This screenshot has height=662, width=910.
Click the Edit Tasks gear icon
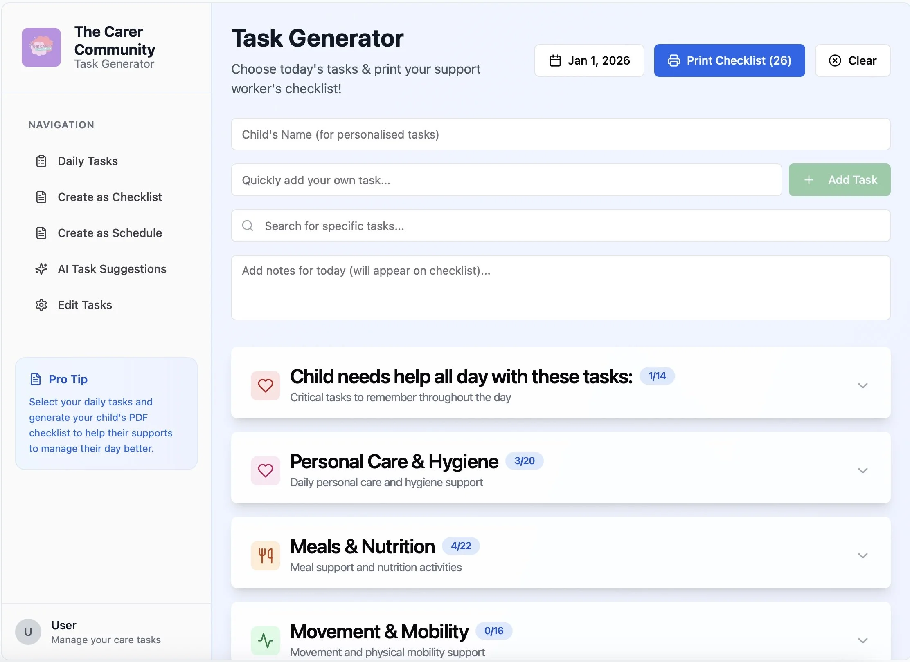[x=41, y=305]
